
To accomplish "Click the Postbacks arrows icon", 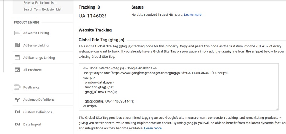I will (17, 87).
